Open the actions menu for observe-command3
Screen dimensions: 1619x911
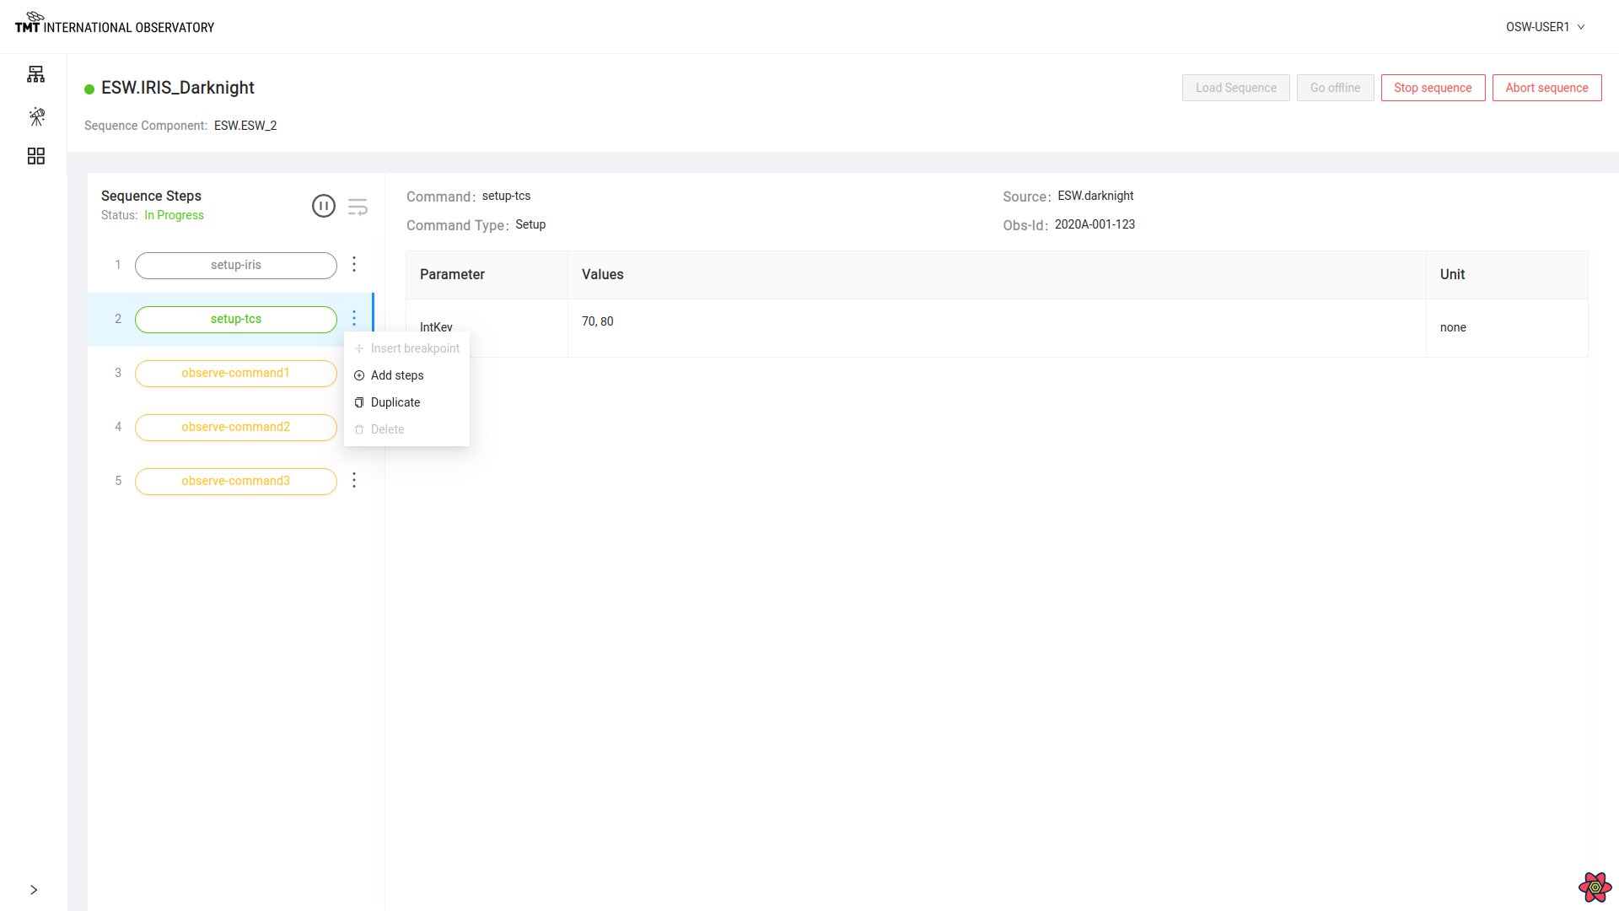(x=354, y=480)
